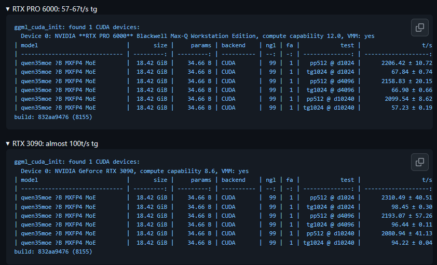437x265 pixels.
Task: Click the RTX PRO 6000 Blackwell device line
Action: 198,36
